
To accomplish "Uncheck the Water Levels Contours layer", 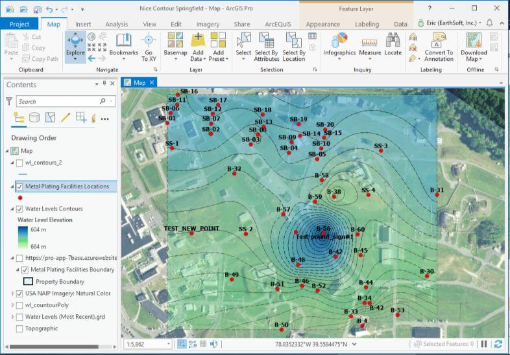I will pyautogui.click(x=19, y=209).
